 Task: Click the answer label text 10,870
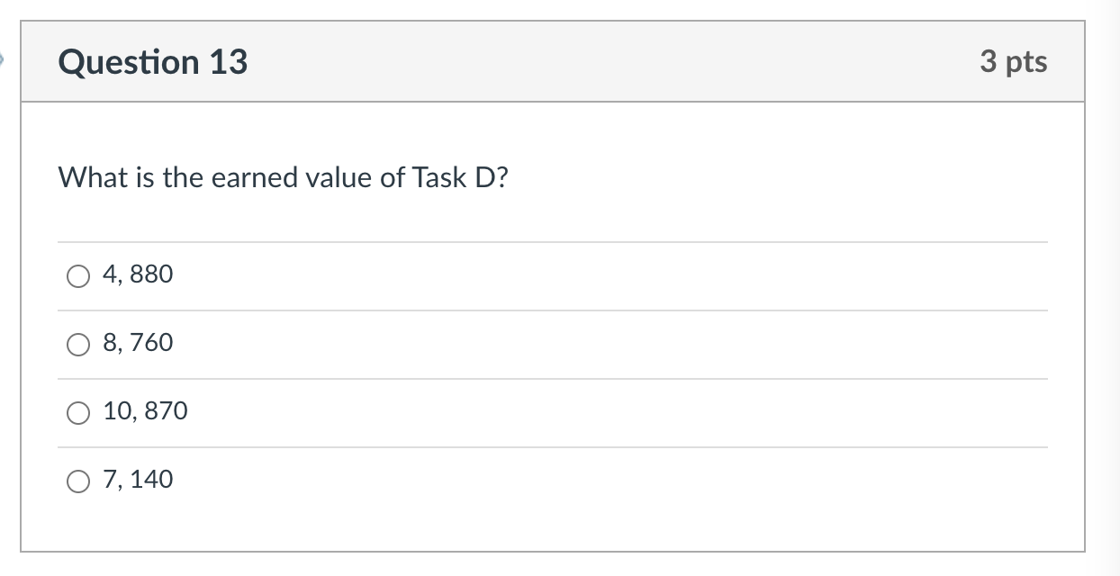[x=146, y=411]
